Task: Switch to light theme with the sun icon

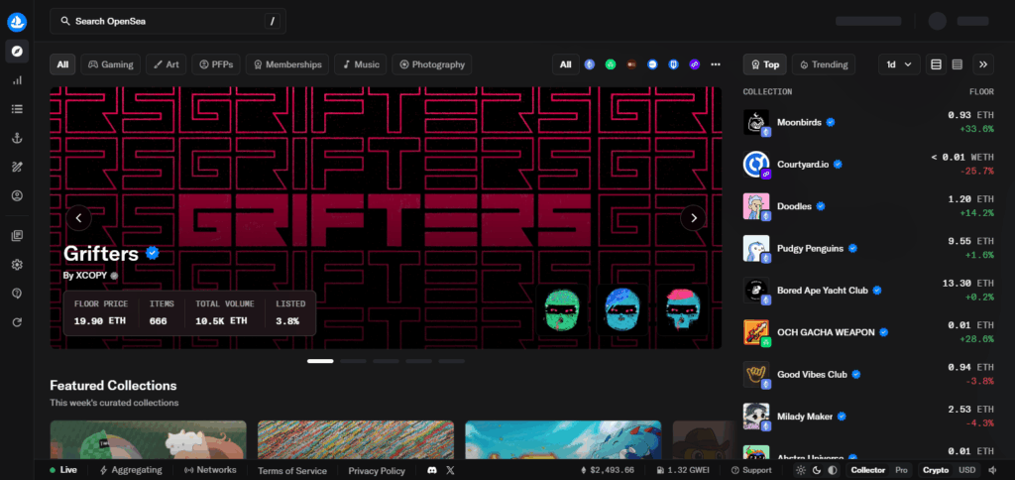Action: pyautogui.click(x=801, y=470)
